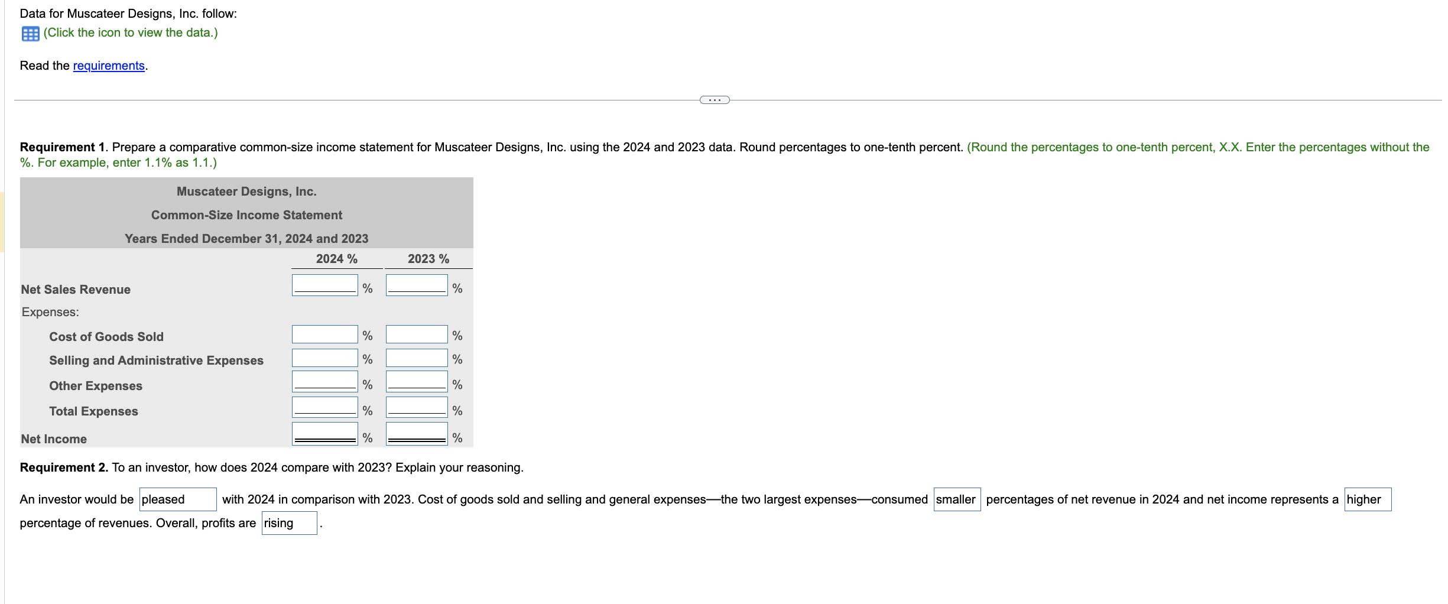This screenshot has width=1448, height=604.
Task: Click Total Expenses 2023 % field
Action: [417, 407]
